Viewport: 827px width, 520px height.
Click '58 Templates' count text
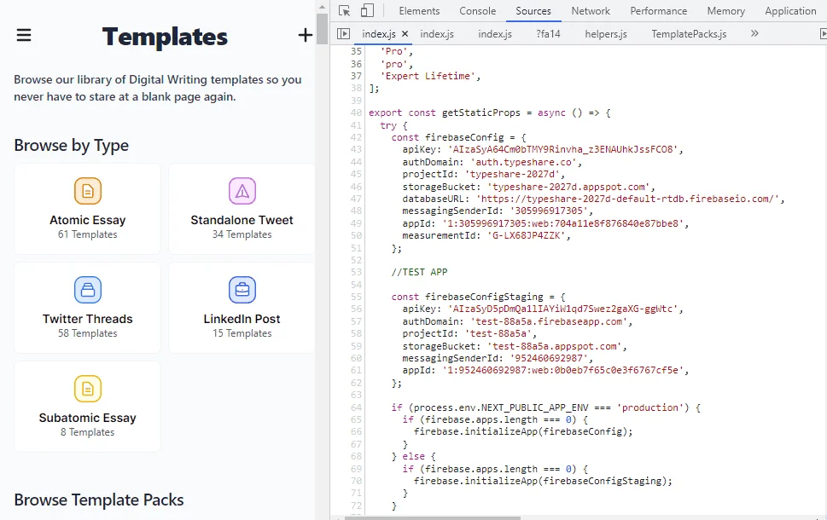[88, 333]
